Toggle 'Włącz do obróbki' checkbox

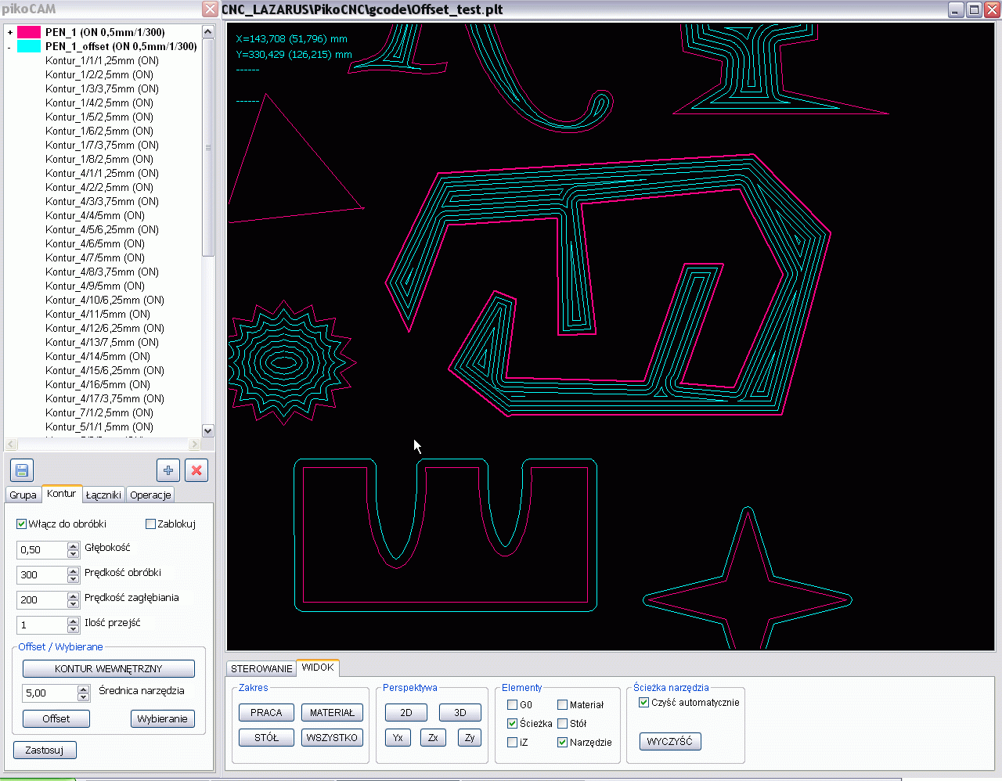click(21, 524)
